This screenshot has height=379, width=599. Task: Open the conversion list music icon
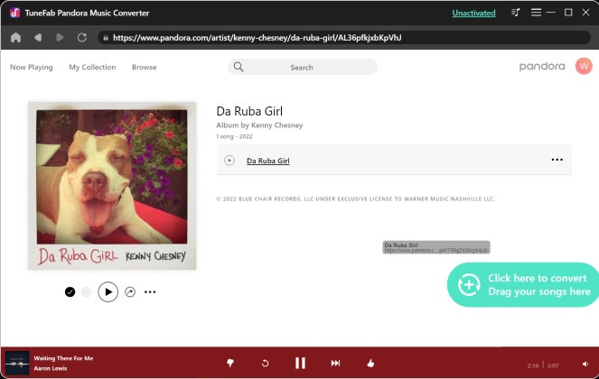point(515,13)
